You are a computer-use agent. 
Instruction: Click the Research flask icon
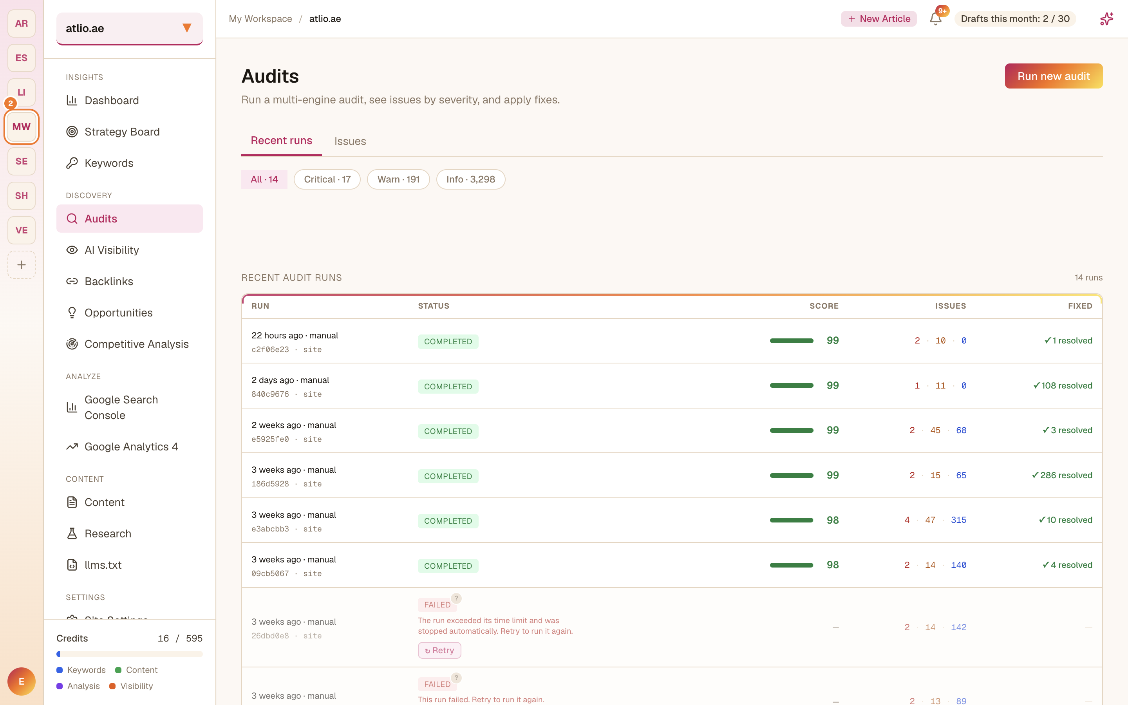point(72,533)
